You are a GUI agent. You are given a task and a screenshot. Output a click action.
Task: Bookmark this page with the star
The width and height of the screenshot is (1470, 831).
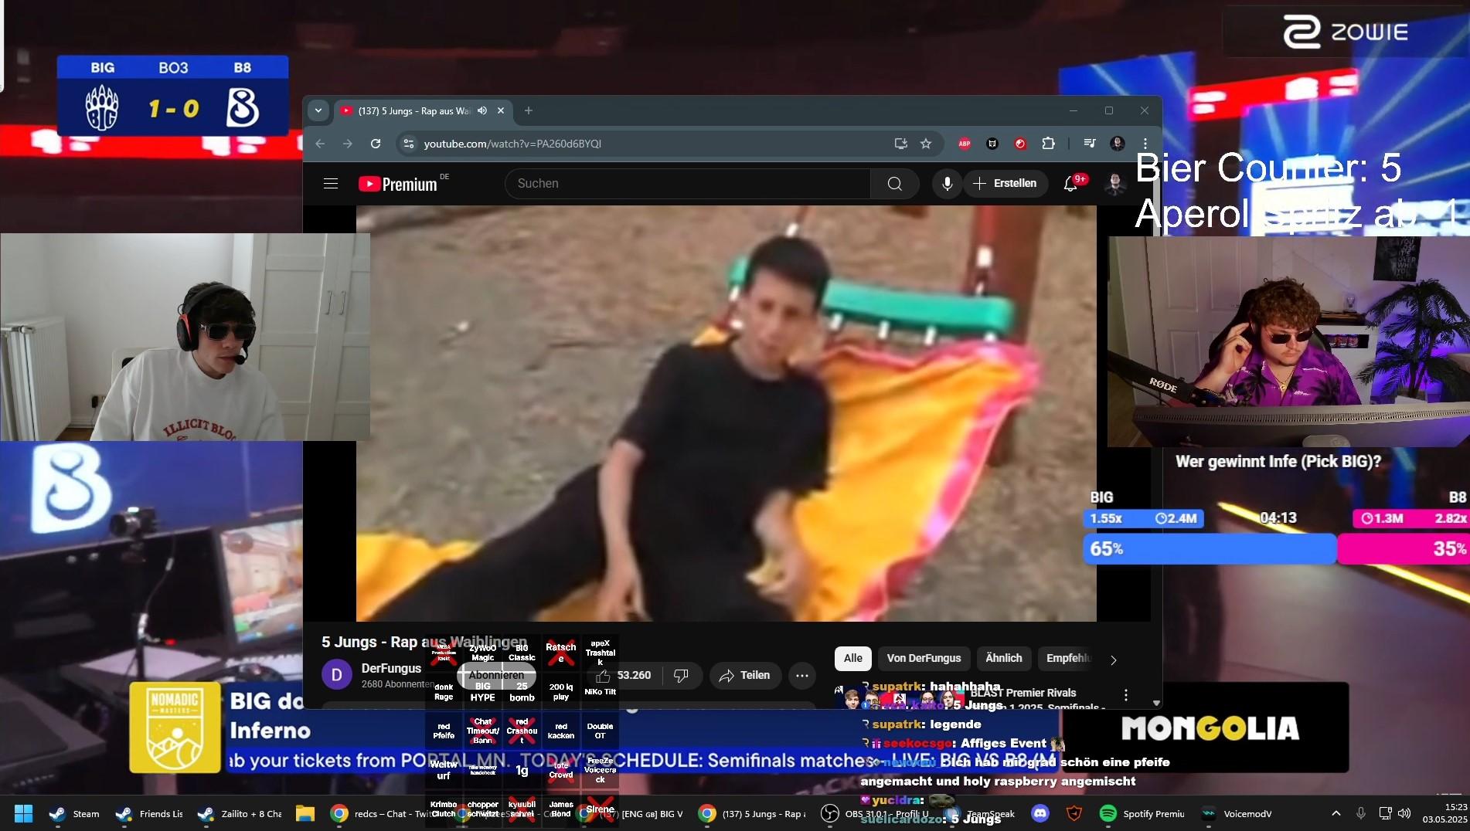pos(926,144)
